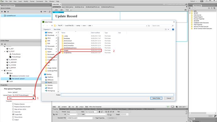Open the Site menu
The height and width of the screenshot is (122, 217).
coord(46,1)
